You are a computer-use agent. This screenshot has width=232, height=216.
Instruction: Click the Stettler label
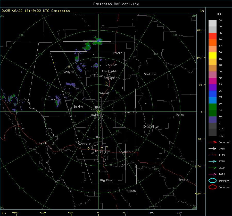[x=150, y=74]
